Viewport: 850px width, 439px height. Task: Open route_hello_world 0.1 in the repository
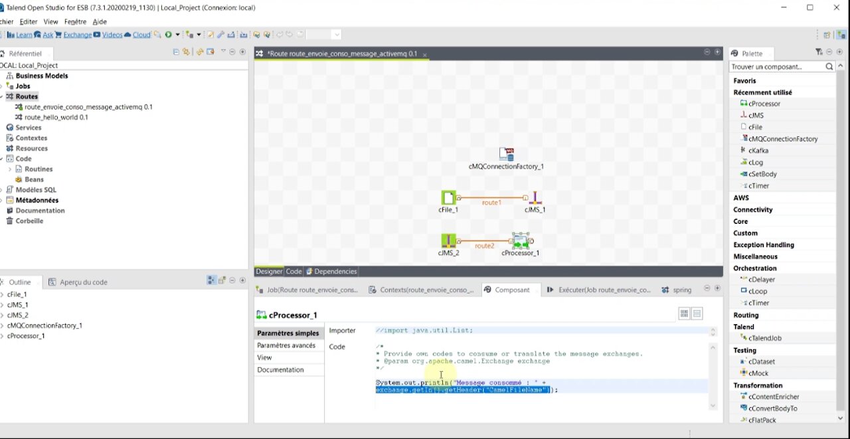click(56, 117)
